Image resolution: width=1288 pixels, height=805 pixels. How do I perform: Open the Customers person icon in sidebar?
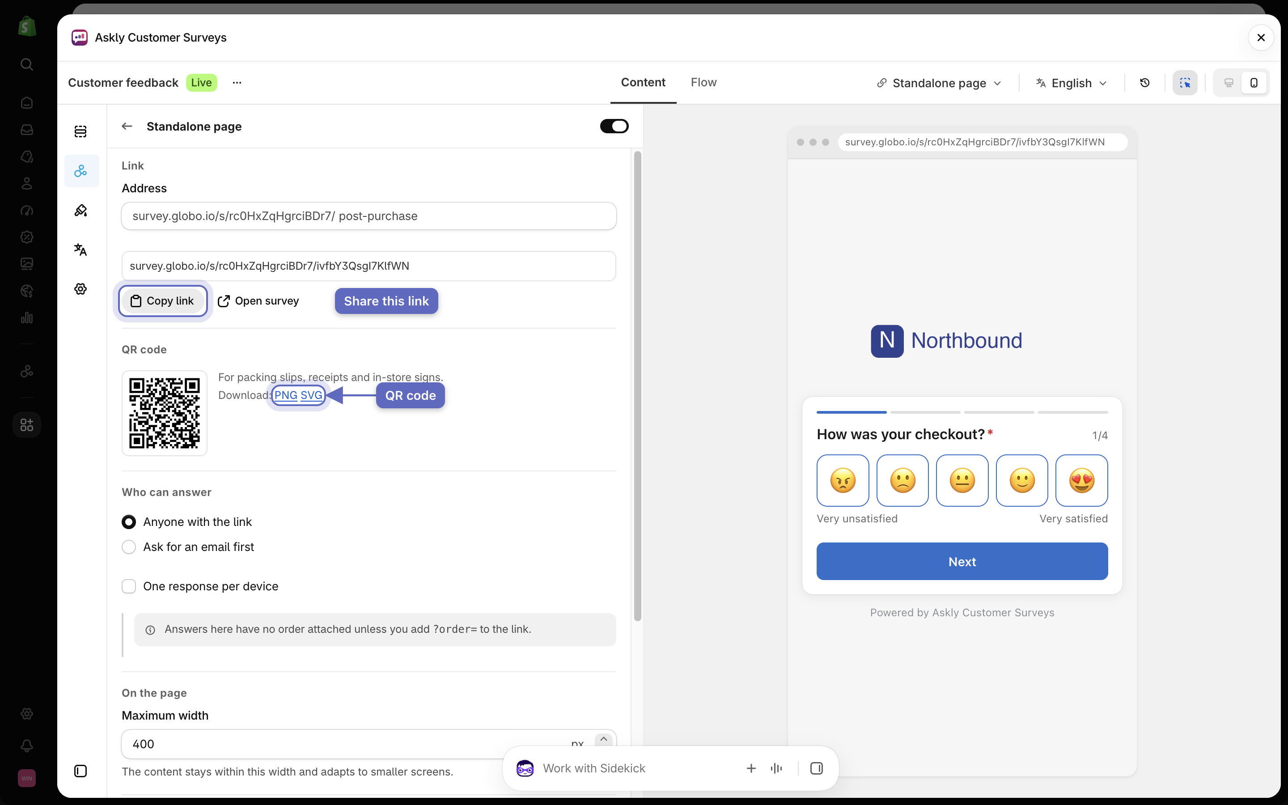coord(27,183)
